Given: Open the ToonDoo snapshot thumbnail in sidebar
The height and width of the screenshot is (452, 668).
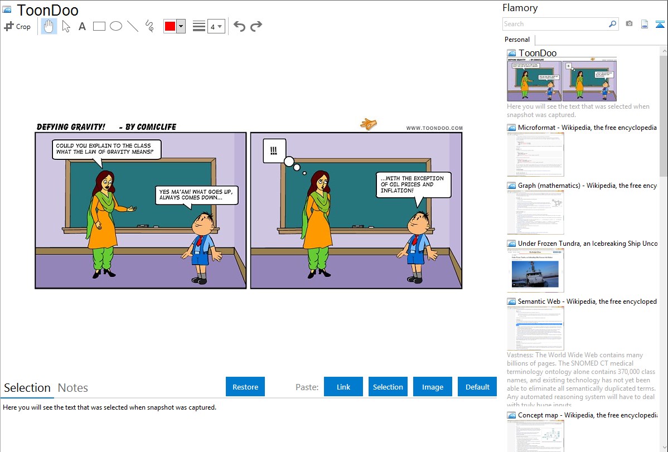Looking at the screenshot, I should coord(562,80).
